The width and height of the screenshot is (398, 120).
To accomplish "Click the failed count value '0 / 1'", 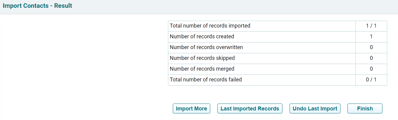I will (371, 80).
